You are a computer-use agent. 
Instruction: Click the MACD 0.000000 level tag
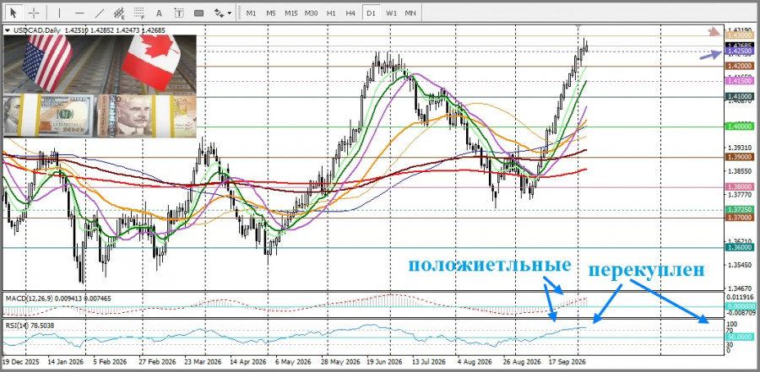pos(740,306)
